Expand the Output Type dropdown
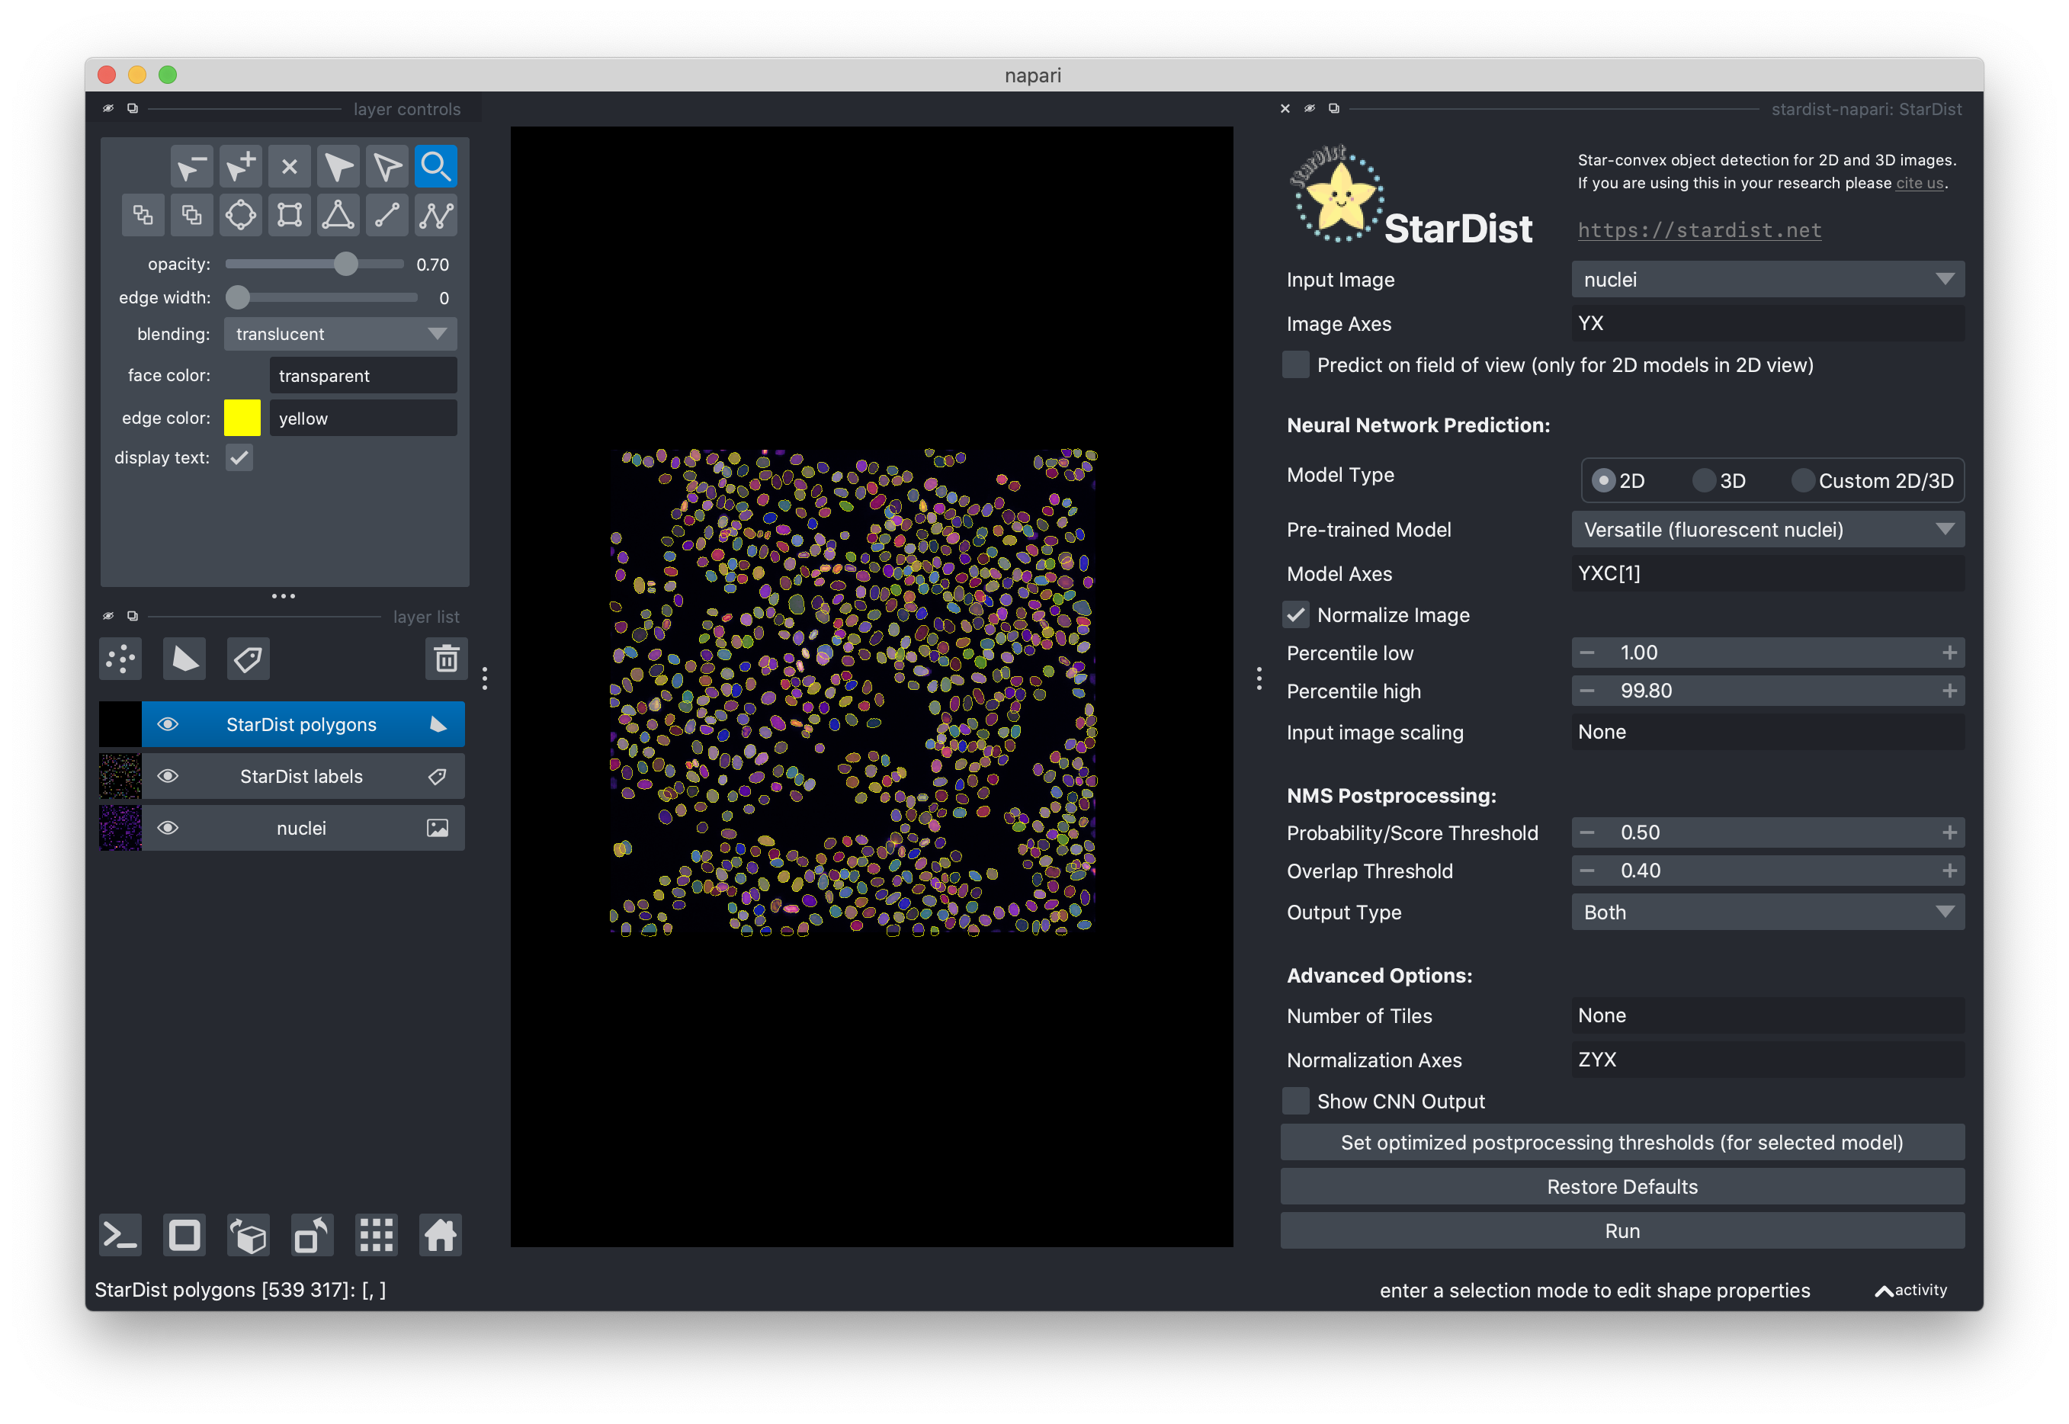 (x=1766, y=912)
